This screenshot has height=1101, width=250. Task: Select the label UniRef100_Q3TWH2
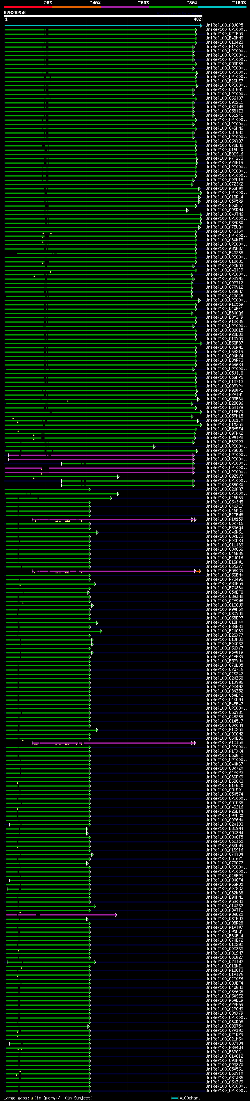(x=224, y=132)
